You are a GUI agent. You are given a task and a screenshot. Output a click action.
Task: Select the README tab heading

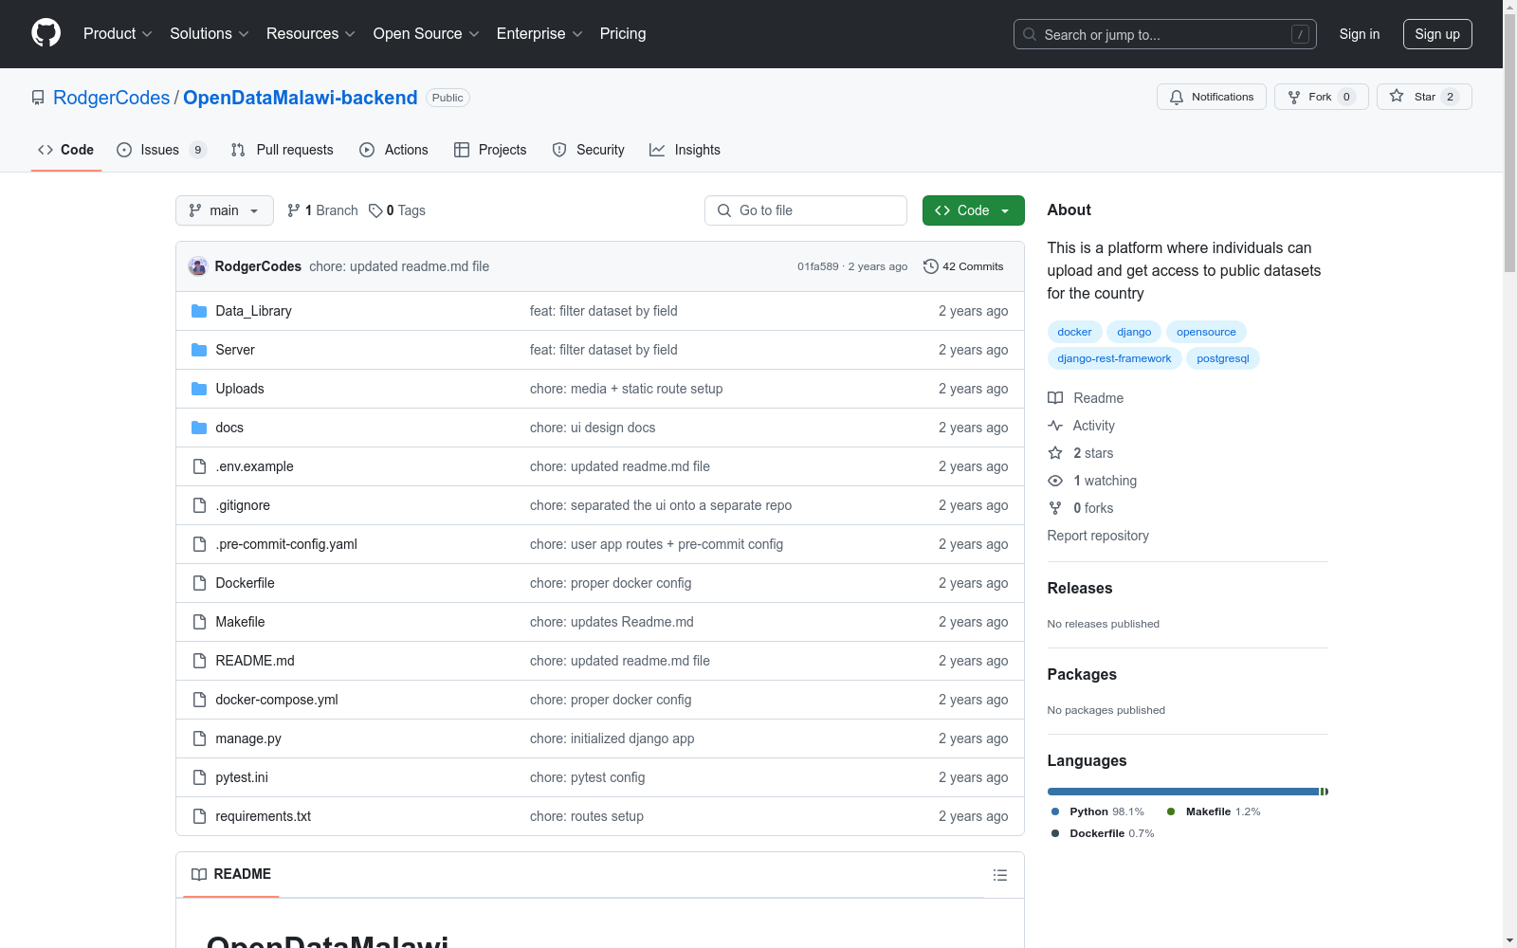tap(231, 874)
